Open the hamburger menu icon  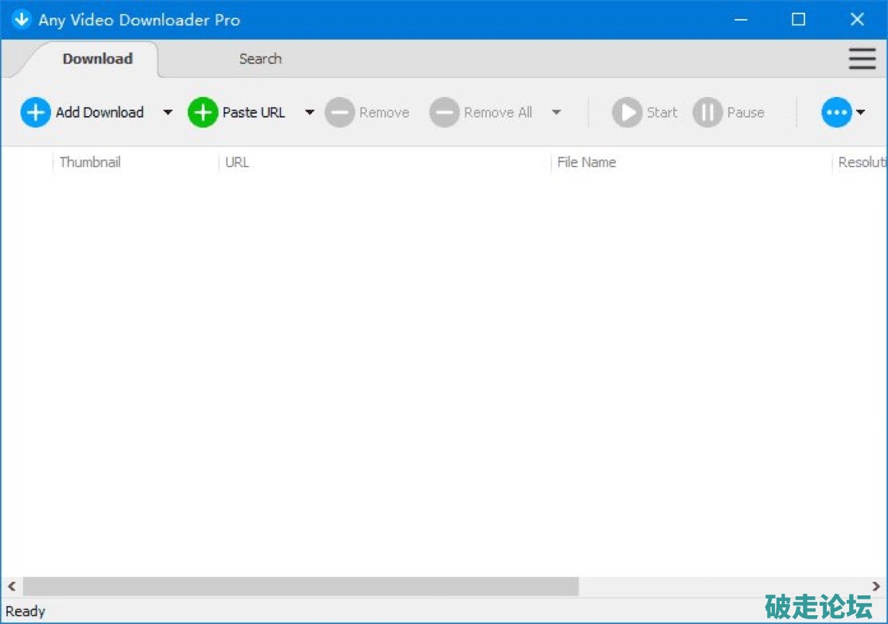point(862,59)
